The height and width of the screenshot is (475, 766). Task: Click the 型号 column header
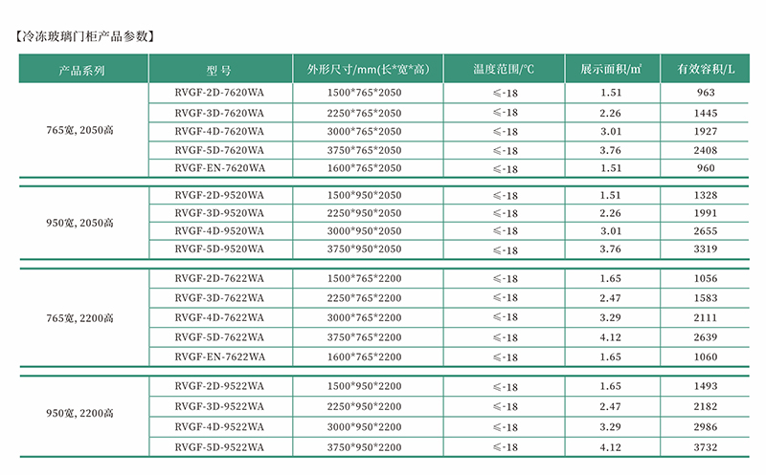click(x=219, y=70)
